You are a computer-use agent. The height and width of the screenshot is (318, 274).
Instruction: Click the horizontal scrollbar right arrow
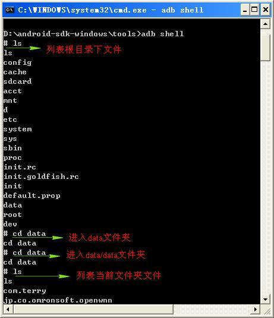point(256,310)
